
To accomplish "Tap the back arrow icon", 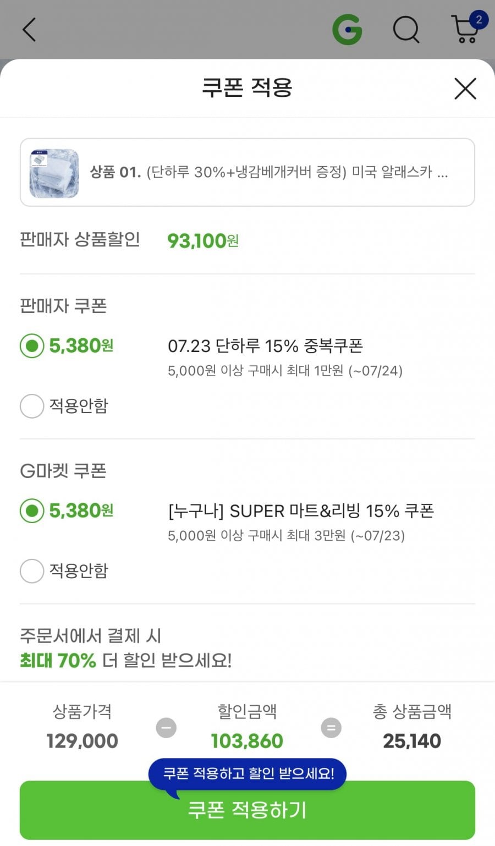I will 29,29.
